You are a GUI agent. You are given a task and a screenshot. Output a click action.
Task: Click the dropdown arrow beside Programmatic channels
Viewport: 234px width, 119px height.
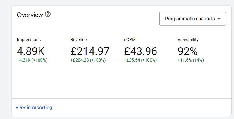pyautogui.click(x=219, y=19)
